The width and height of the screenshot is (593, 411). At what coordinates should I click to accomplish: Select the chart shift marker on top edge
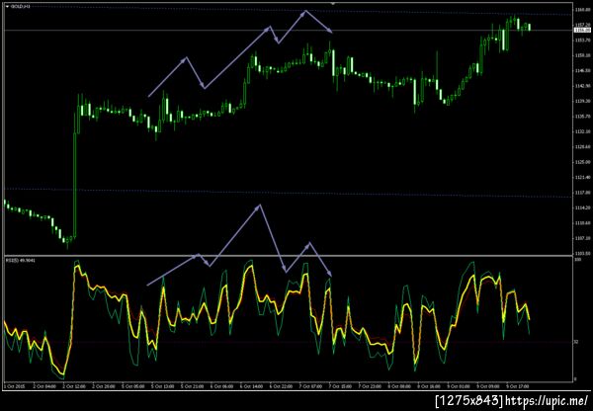[333, 4]
